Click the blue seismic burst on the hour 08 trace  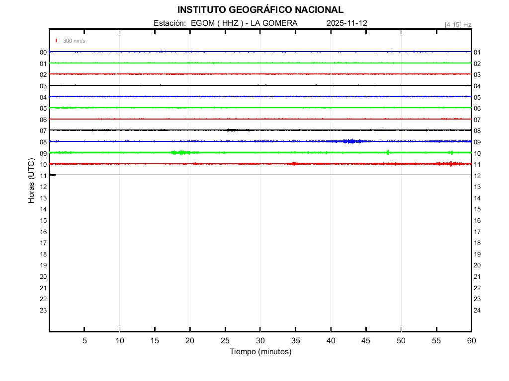[x=351, y=141]
